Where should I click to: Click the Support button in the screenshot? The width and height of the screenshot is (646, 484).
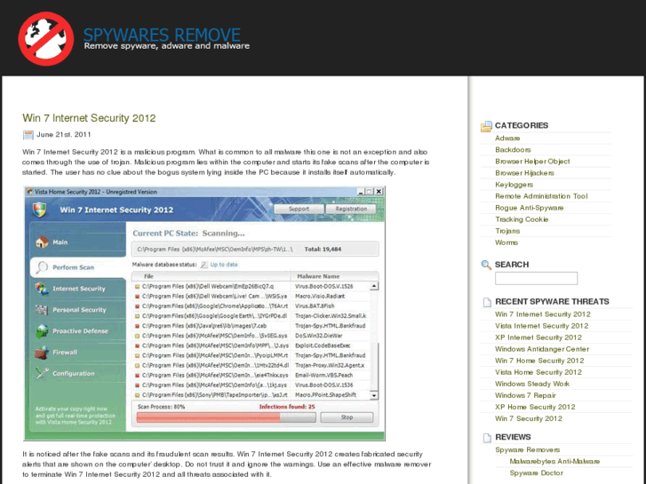[x=299, y=209]
